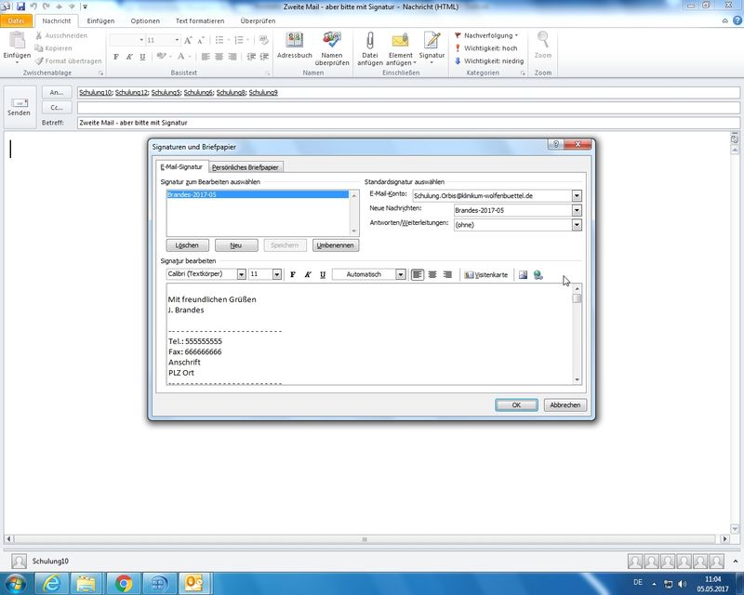Click the save icon in quick access toolbar
Viewport: 744px width, 595px height.
[20, 7]
